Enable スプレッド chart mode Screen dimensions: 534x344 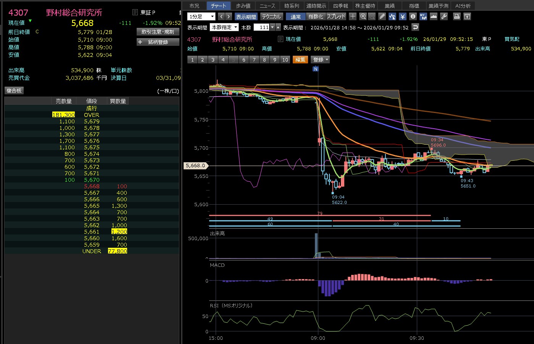click(336, 16)
